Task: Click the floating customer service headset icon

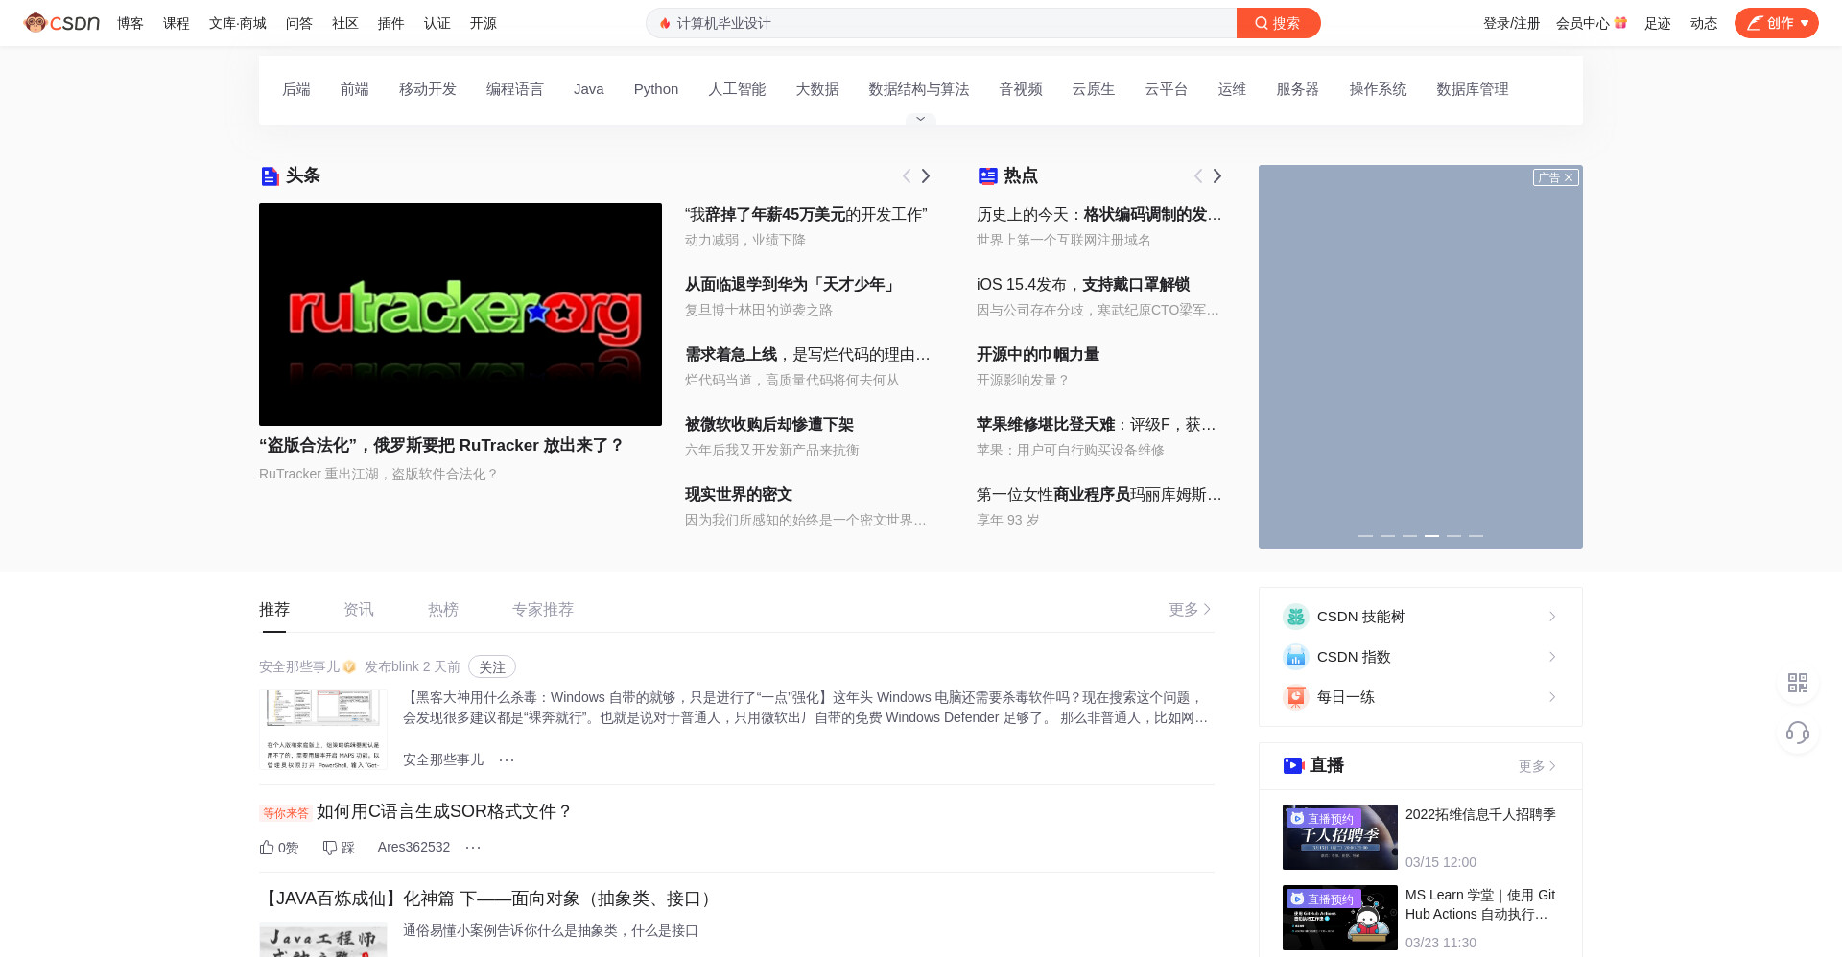Action: [x=1798, y=734]
